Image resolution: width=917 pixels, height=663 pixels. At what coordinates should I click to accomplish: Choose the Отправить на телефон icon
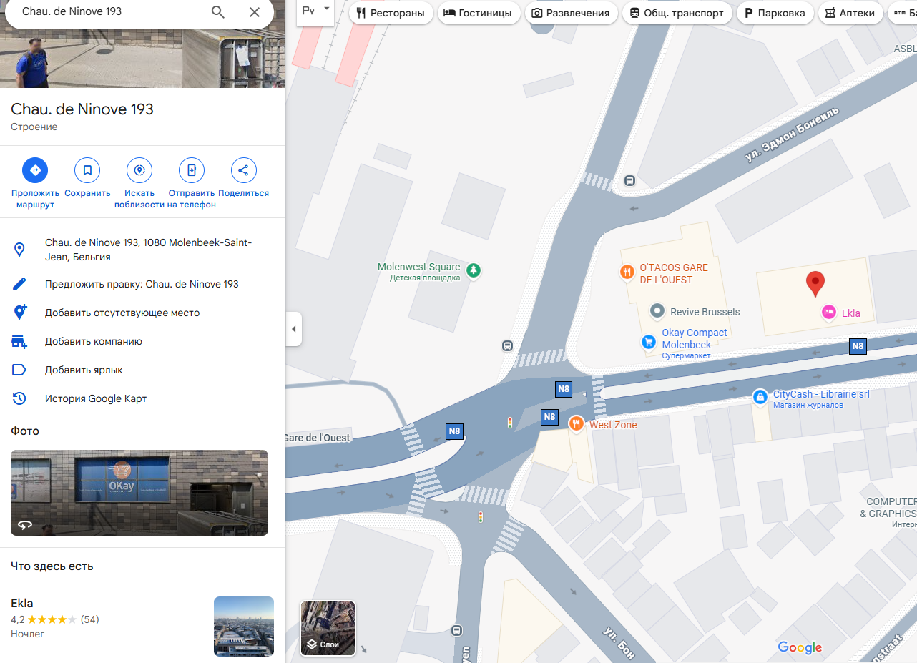coord(192,170)
